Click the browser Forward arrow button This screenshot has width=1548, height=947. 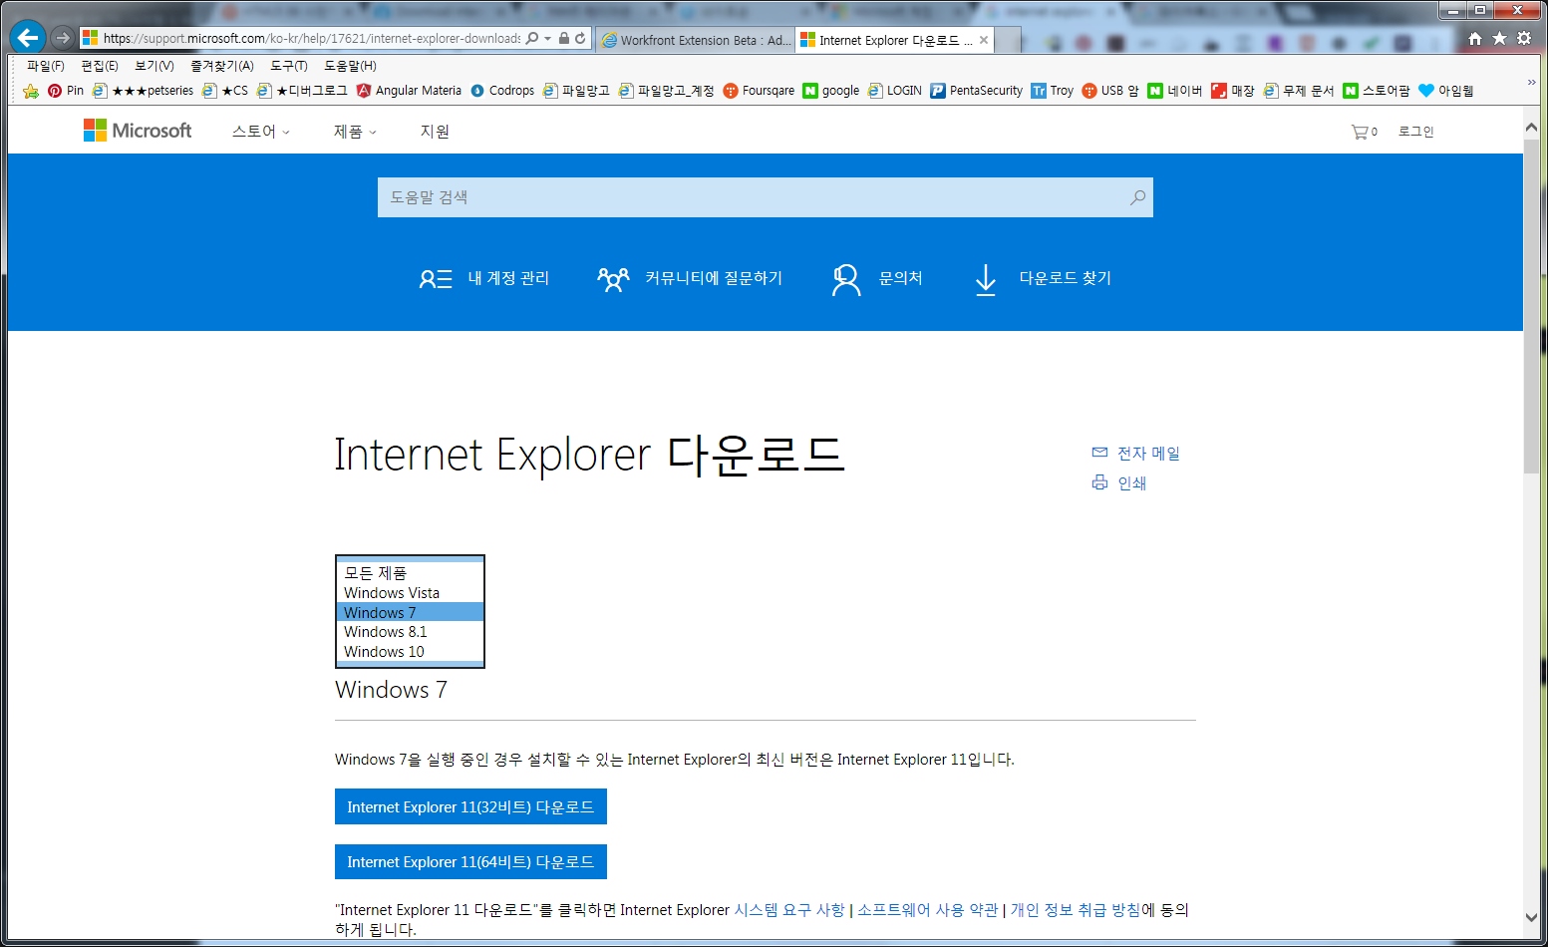[63, 38]
